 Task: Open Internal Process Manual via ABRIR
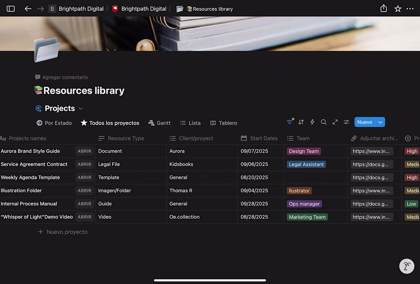click(84, 204)
